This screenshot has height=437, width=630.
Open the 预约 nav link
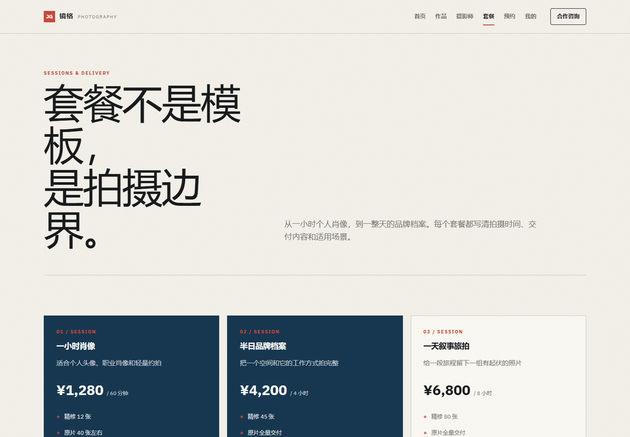pyautogui.click(x=510, y=16)
